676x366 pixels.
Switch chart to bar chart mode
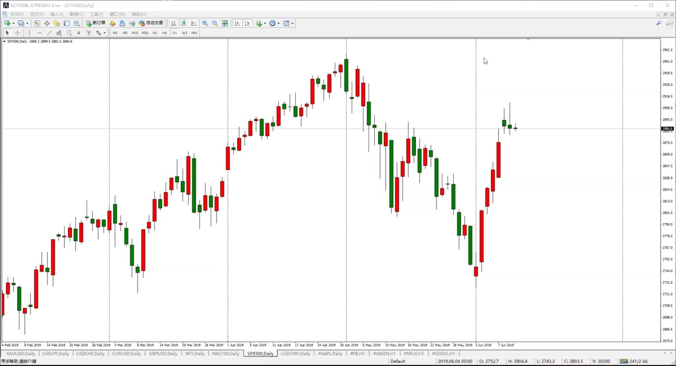point(174,23)
